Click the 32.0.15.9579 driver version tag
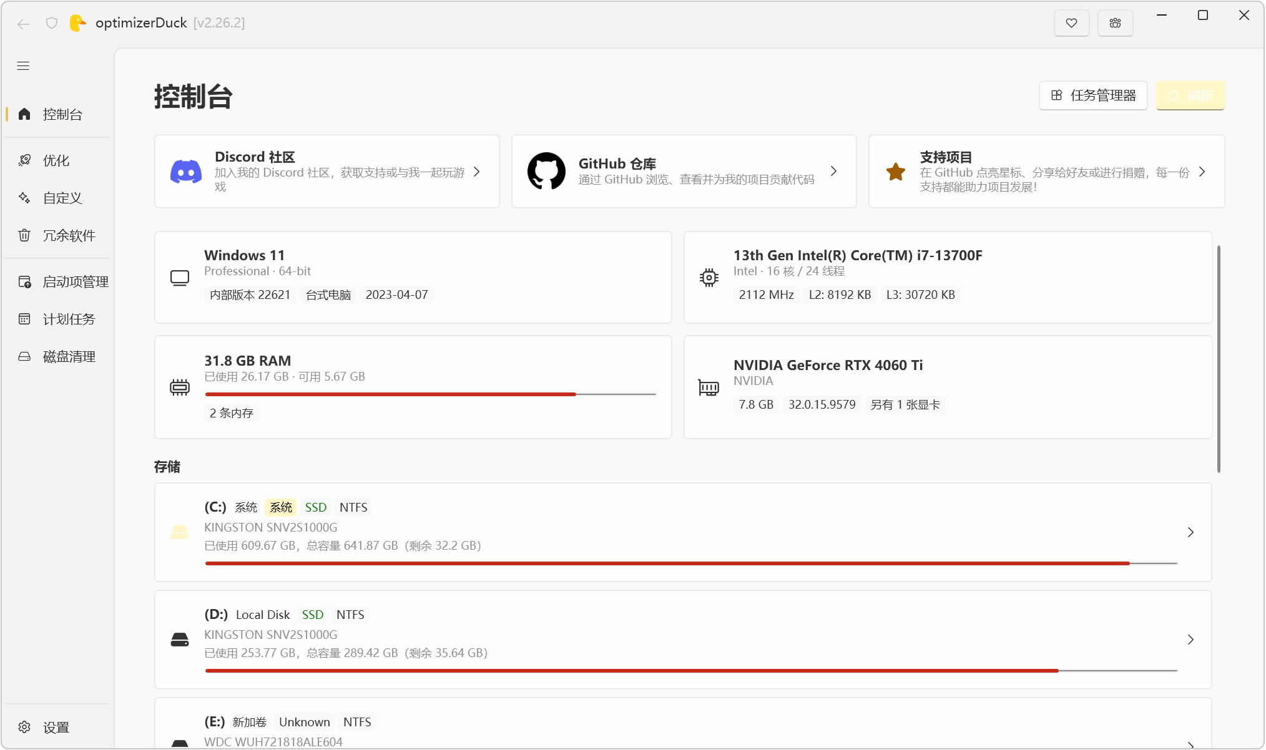 [822, 404]
